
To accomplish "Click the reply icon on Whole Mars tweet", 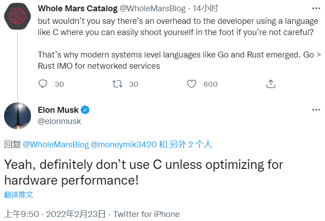I will point(43,84).
